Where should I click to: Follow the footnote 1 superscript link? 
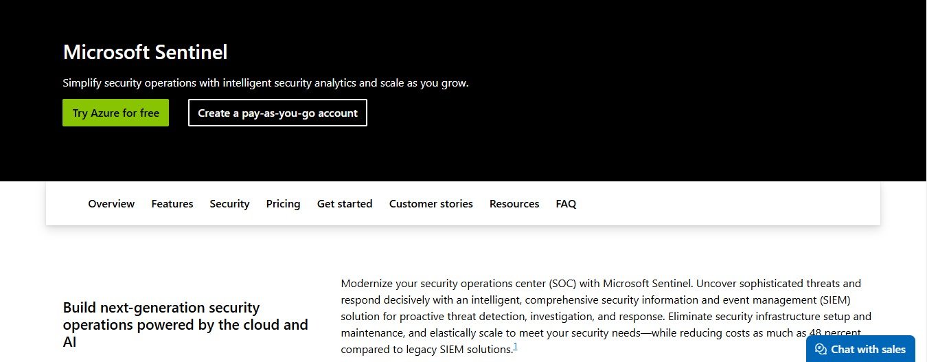(x=516, y=346)
